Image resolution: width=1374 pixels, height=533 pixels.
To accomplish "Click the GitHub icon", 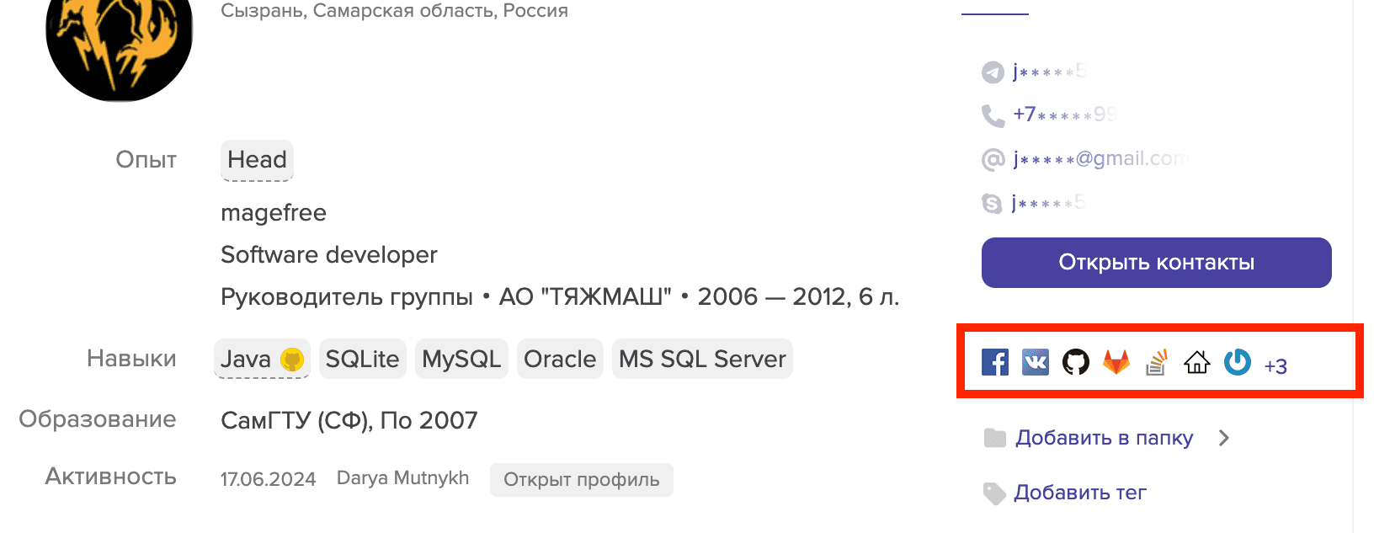I will 1076,362.
